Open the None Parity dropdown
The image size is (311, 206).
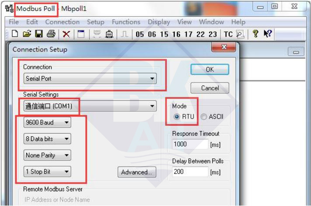coord(47,155)
